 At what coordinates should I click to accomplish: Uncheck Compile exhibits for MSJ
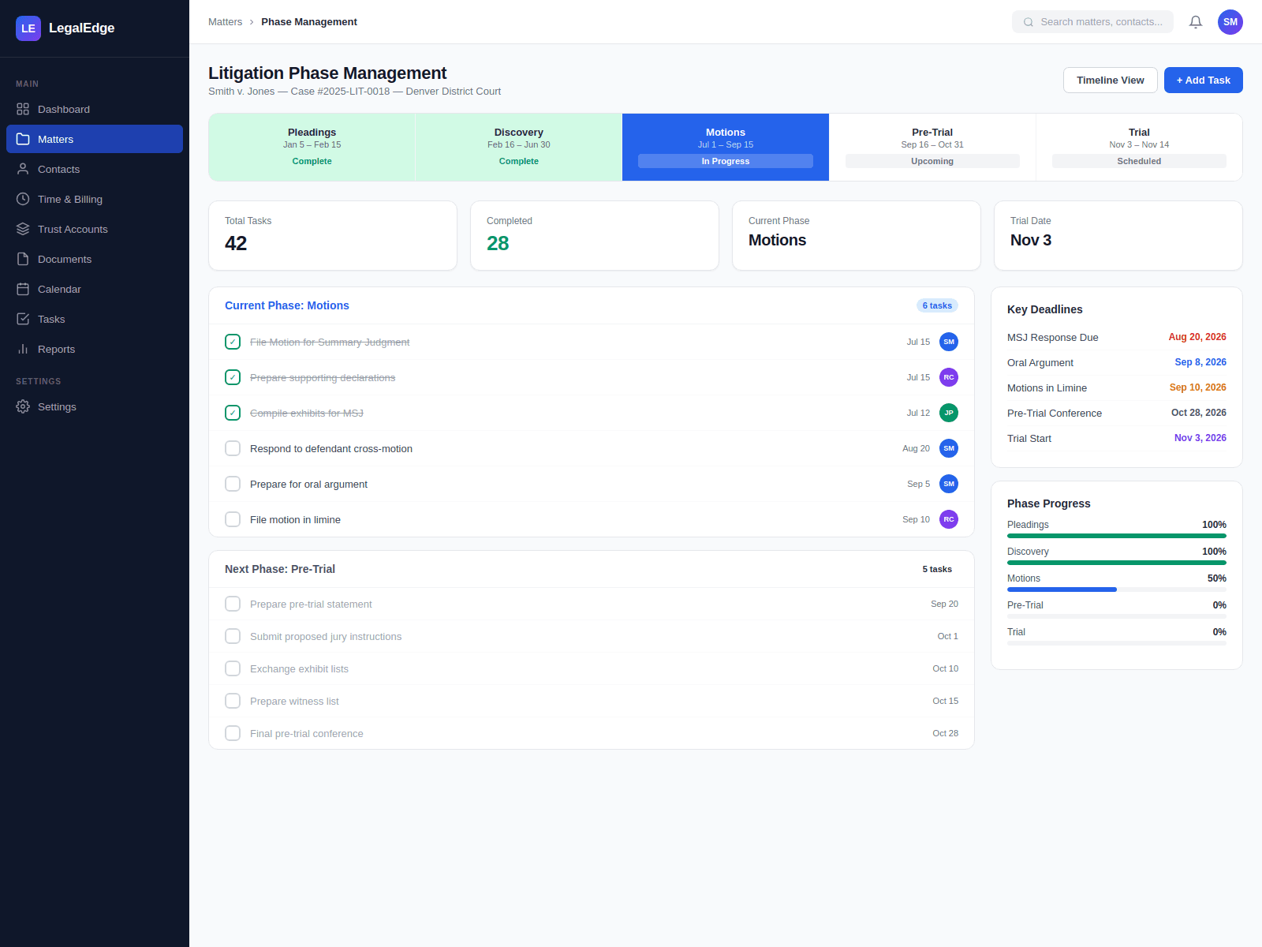pyautogui.click(x=233, y=413)
